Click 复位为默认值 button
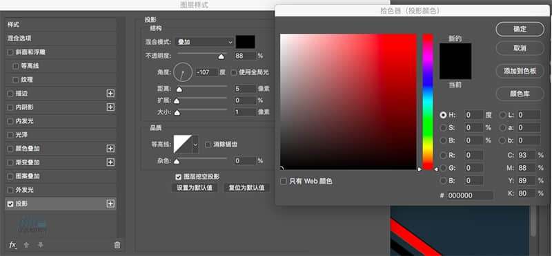Image resolution: width=552 pixels, height=256 pixels. [x=247, y=187]
